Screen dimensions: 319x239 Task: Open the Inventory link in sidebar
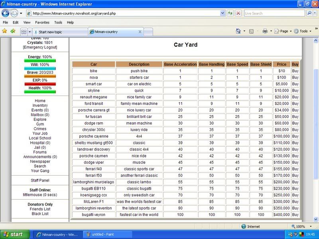(x=40, y=106)
